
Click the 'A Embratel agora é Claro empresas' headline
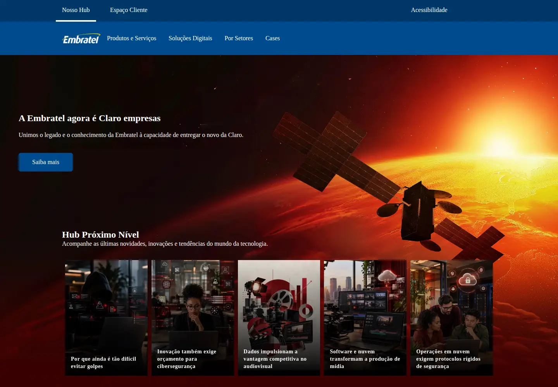pyautogui.click(x=90, y=118)
